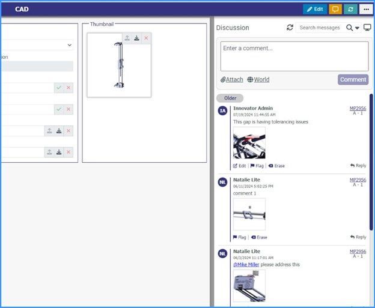Click inside the Enter a comment field
The width and height of the screenshot is (375, 308).
pyautogui.click(x=294, y=56)
